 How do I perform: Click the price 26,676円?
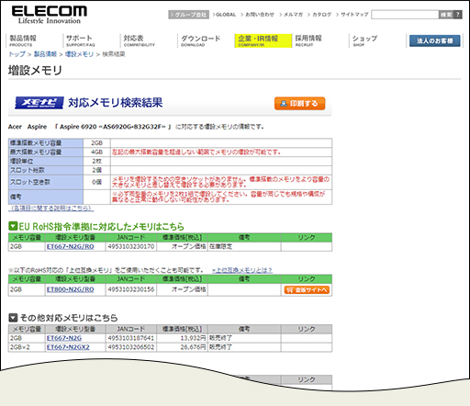tap(193, 347)
